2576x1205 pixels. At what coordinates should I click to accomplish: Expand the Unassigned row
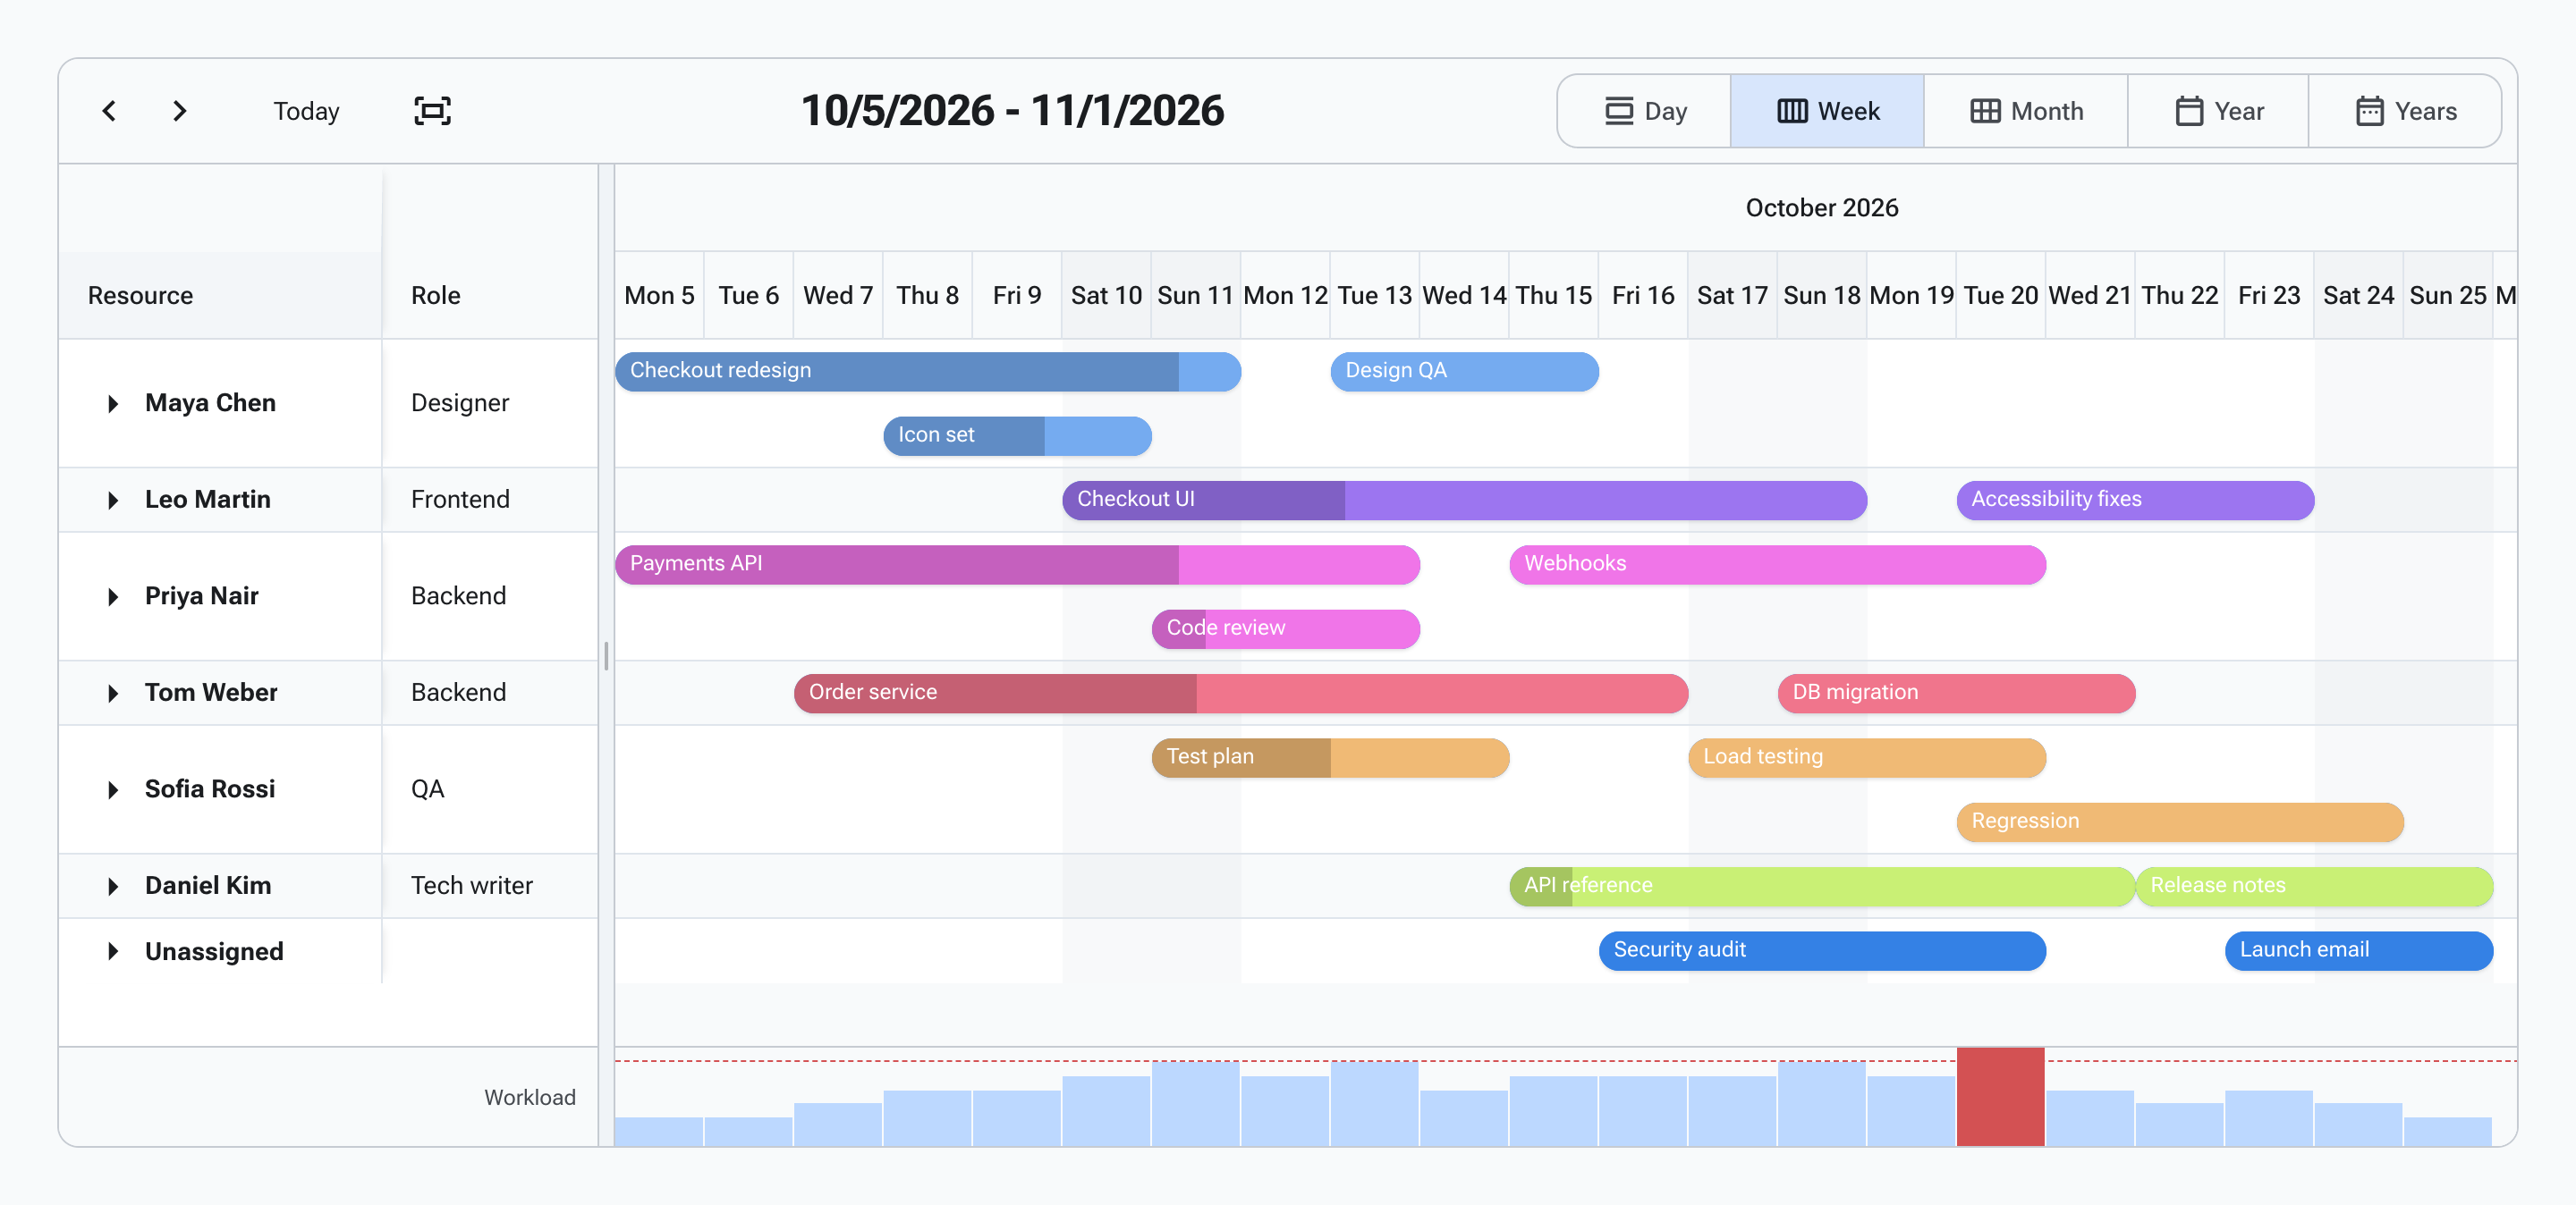coord(113,951)
